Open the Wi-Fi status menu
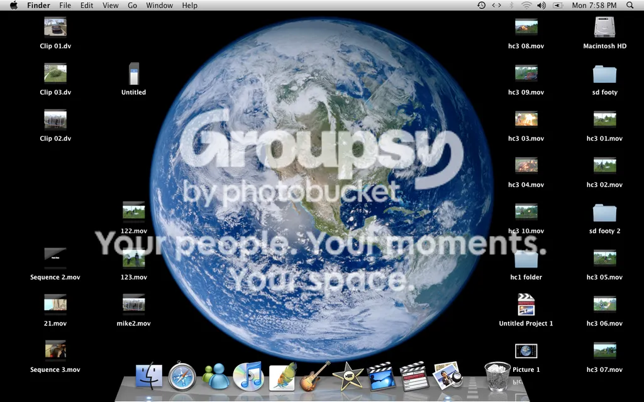Screen dimensions: 644x402 click(x=526, y=5)
